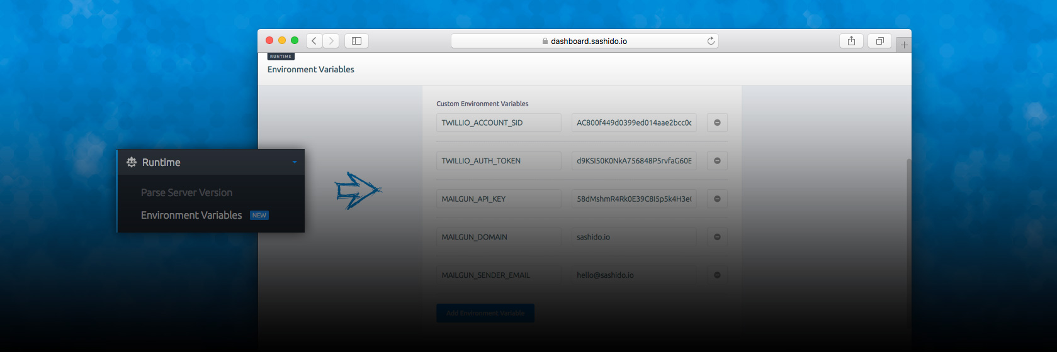Toggle the Safari sidebar button
Image resolution: width=1057 pixels, height=352 pixels.
(356, 41)
